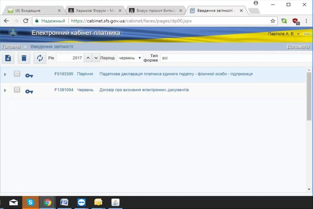Open the yellow folder taskbar app
The height and width of the screenshot is (209, 313).
[x=98, y=202]
